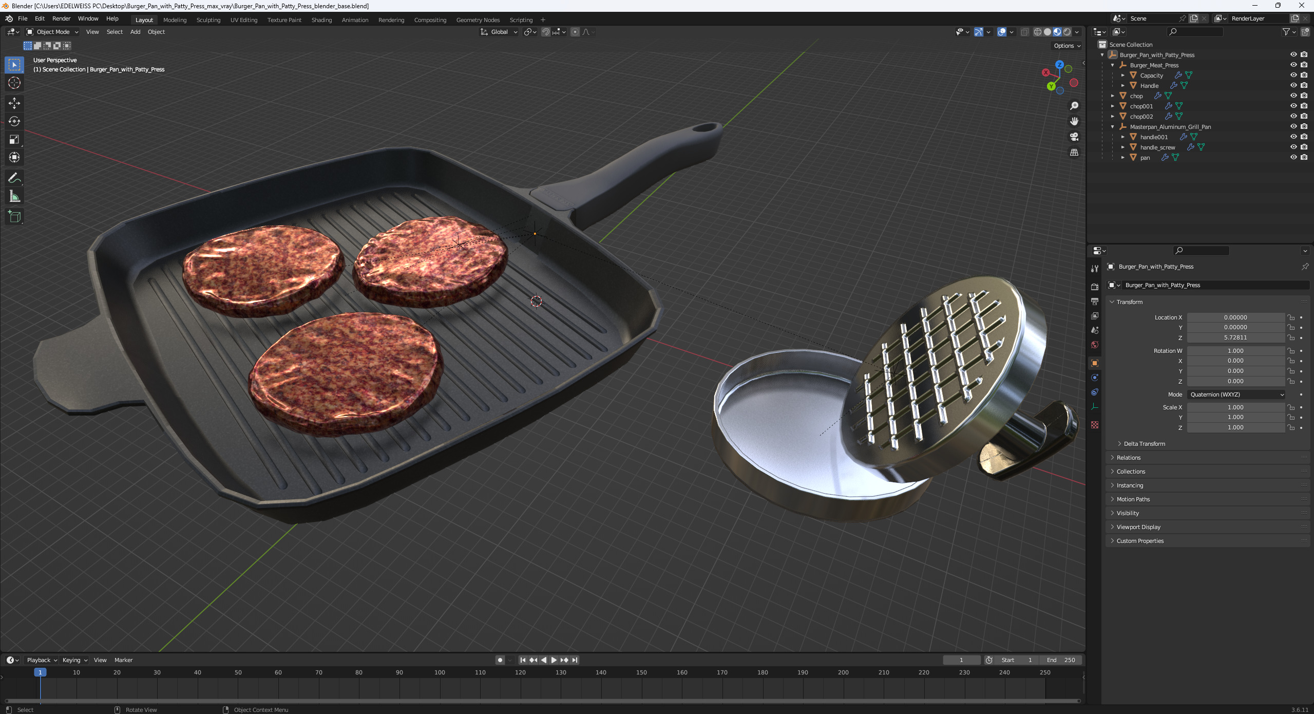Viewport: 1314px width, 714px height.
Task: Click the viewport zoom magnifier icon
Action: click(1074, 106)
